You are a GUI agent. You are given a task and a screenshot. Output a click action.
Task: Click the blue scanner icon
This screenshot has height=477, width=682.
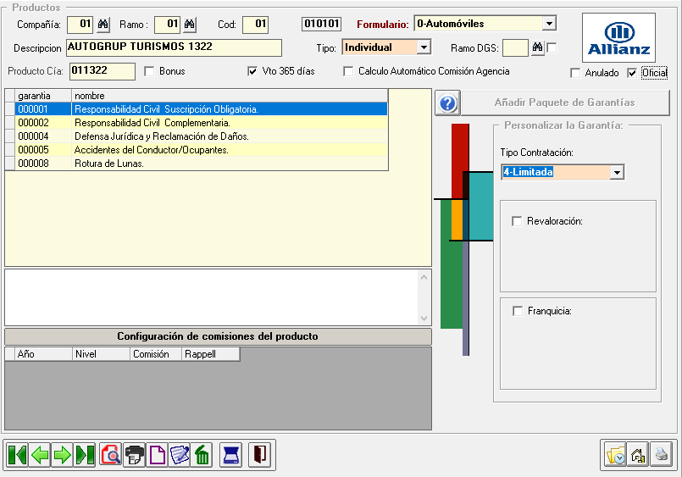coord(230,455)
